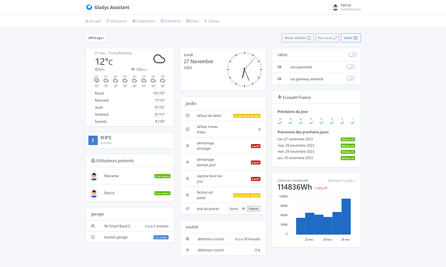Open the Scènes tab
The image size is (446, 267).
point(211,21)
